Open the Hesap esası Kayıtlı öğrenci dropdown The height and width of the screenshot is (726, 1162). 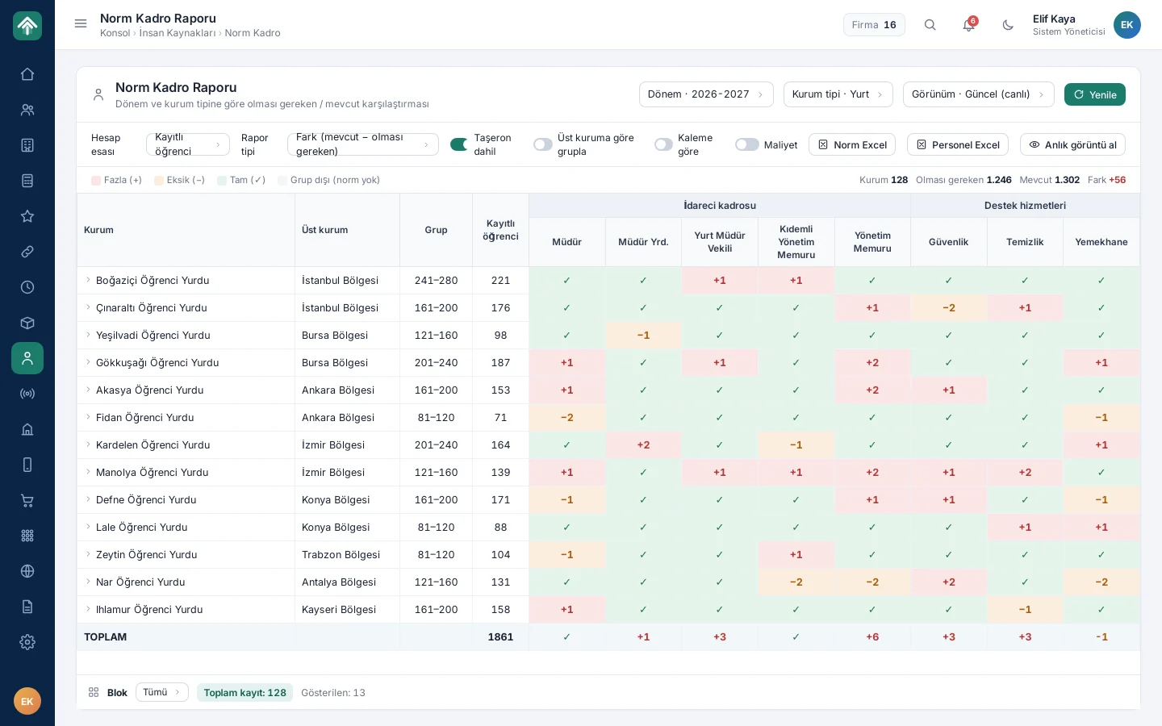tap(188, 144)
